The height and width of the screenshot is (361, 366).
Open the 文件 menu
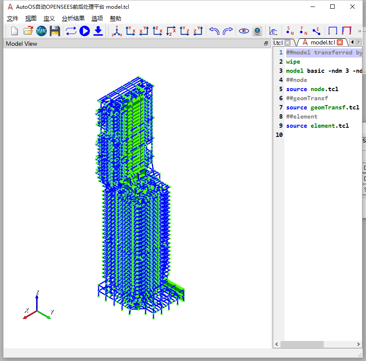[x=13, y=18]
